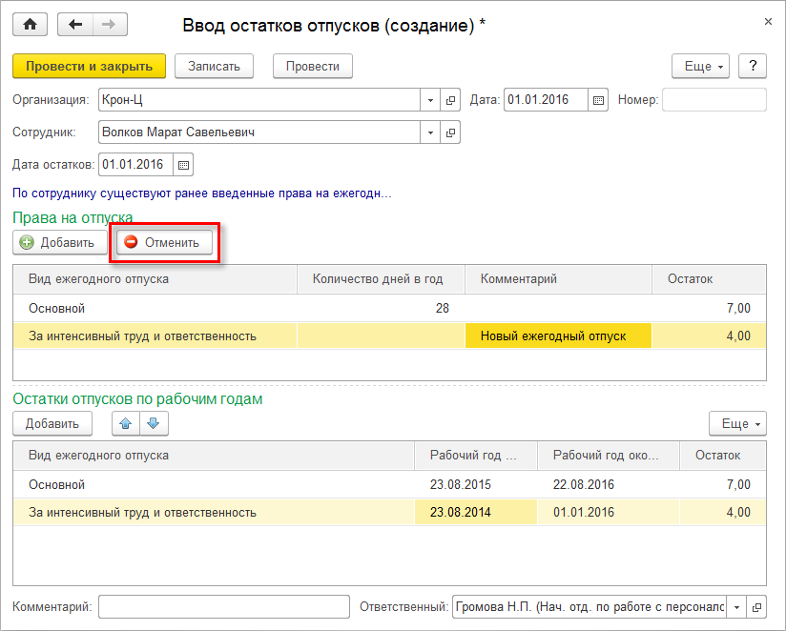Image resolution: width=786 pixels, height=631 pixels.
Task: Open the earlier entered vacation rights link
Action: click(202, 193)
